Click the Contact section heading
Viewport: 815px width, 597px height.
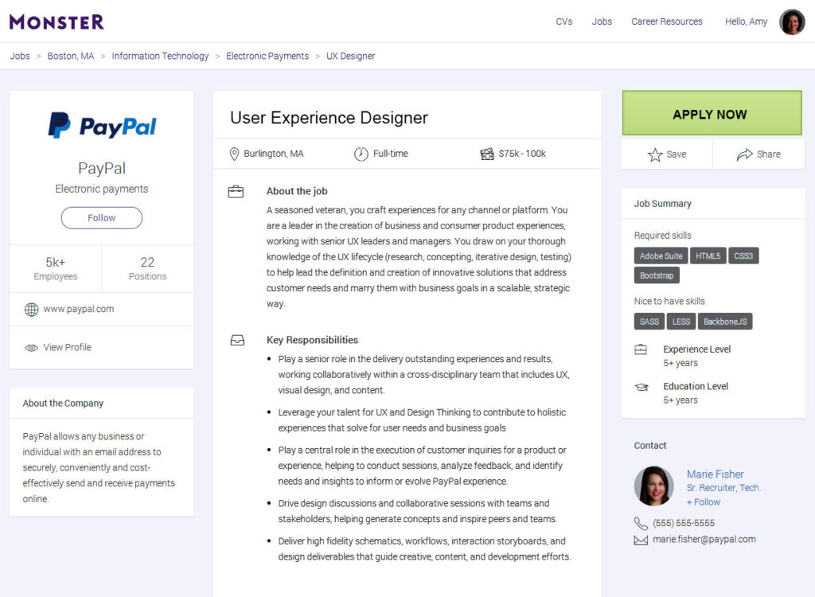coord(649,446)
